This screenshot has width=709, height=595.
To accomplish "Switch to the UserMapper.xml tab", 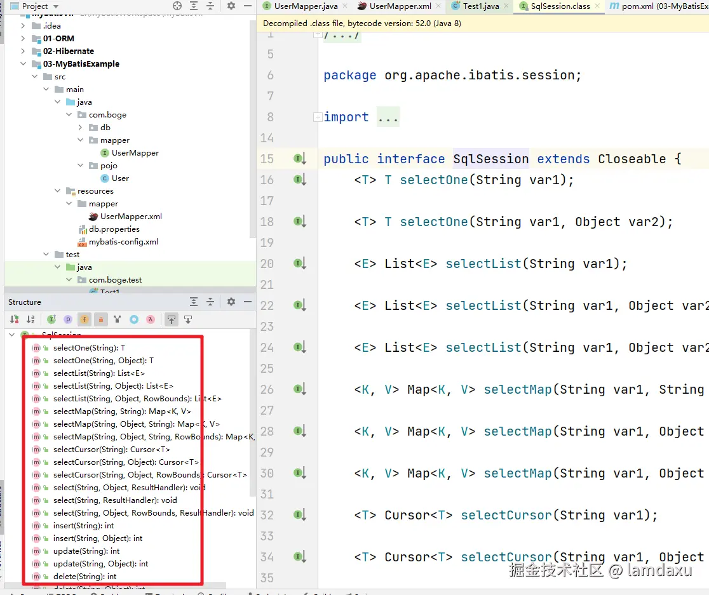I will [400, 6].
